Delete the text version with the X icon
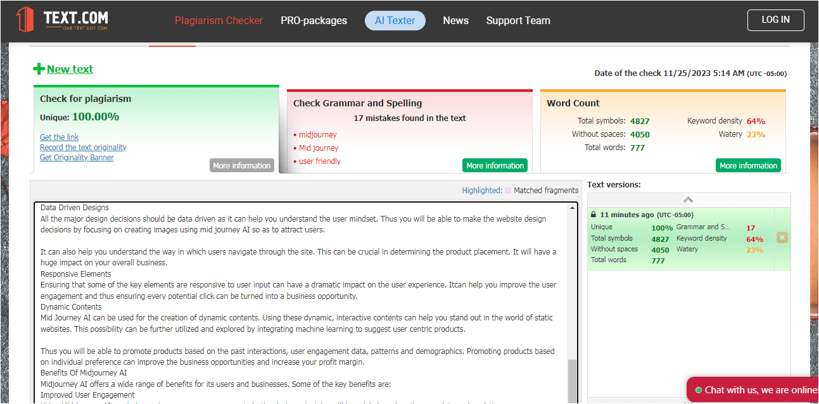Image resolution: width=819 pixels, height=404 pixels. (x=782, y=237)
